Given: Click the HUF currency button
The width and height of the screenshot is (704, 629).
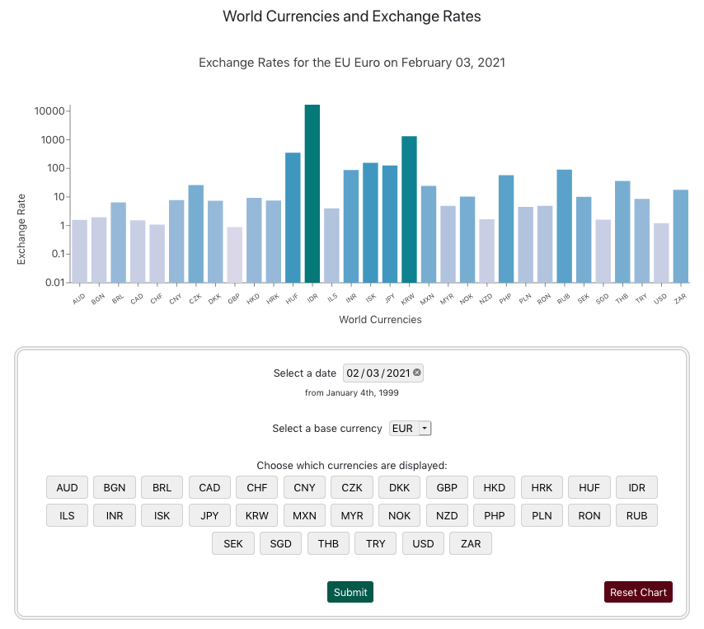Looking at the screenshot, I should tap(589, 487).
